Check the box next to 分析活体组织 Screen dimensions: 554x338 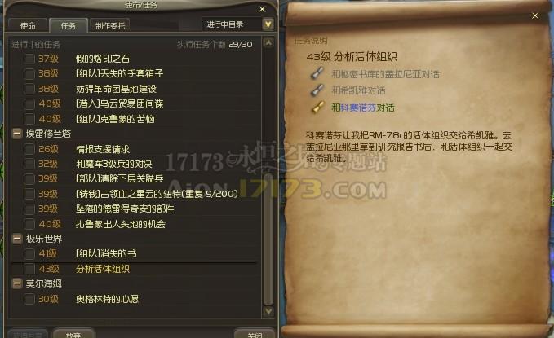(x=29, y=269)
